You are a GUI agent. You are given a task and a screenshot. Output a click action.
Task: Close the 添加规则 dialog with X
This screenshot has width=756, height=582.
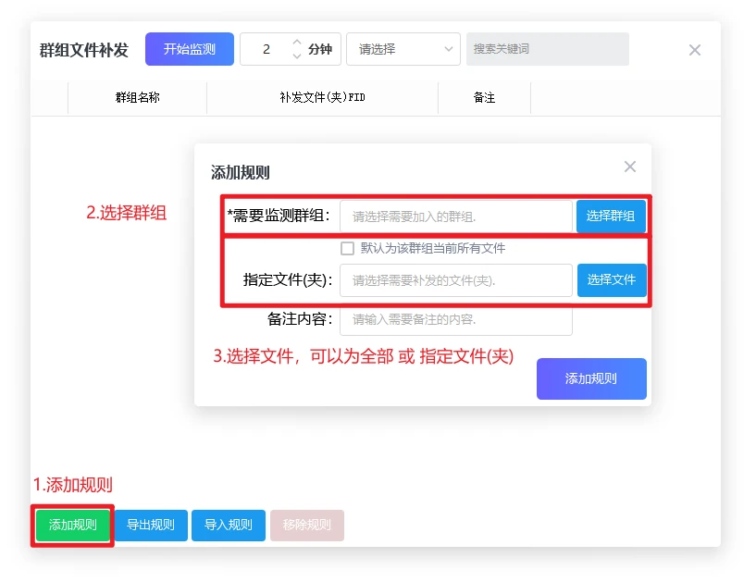coord(629,167)
